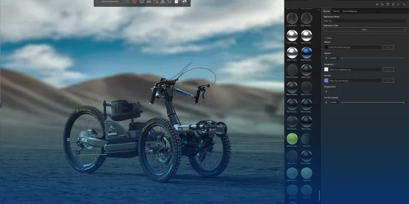The height and width of the screenshot is (204, 409).
Task: Pick the Dirty Tire thumbnail beside the green sphere
Action: click(307, 139)
